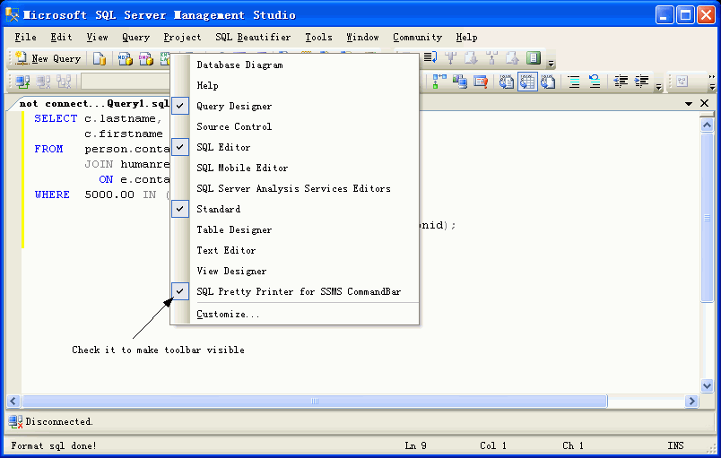Viewport: 721px width, 458px height.
Task: Open the Project menu
Action: 182,38
